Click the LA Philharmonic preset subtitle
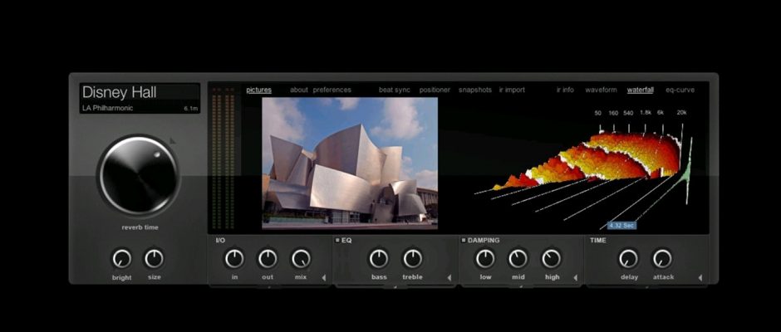This screenshot has width=781, height=332. [107, 108]
